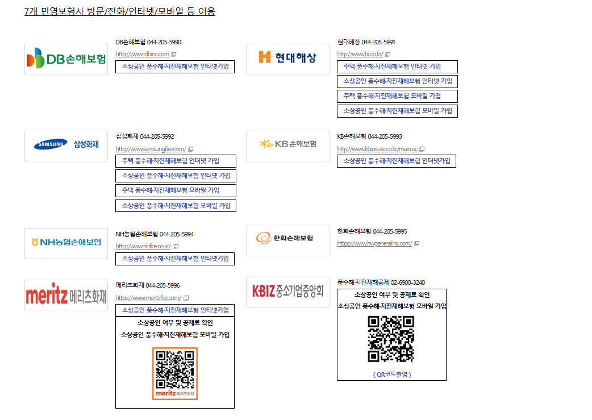Click meritz box 소상공인 여부 및 공제료 확인 text
Image resolution: width=592 pixels, height=420 pixels.
[x=175, y=323]
